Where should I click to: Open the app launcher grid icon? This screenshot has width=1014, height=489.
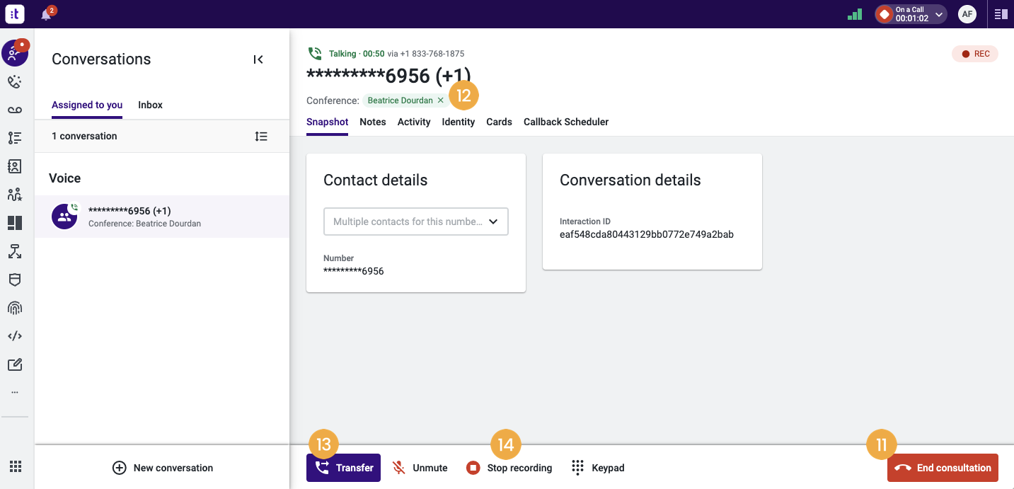(15, 466)
